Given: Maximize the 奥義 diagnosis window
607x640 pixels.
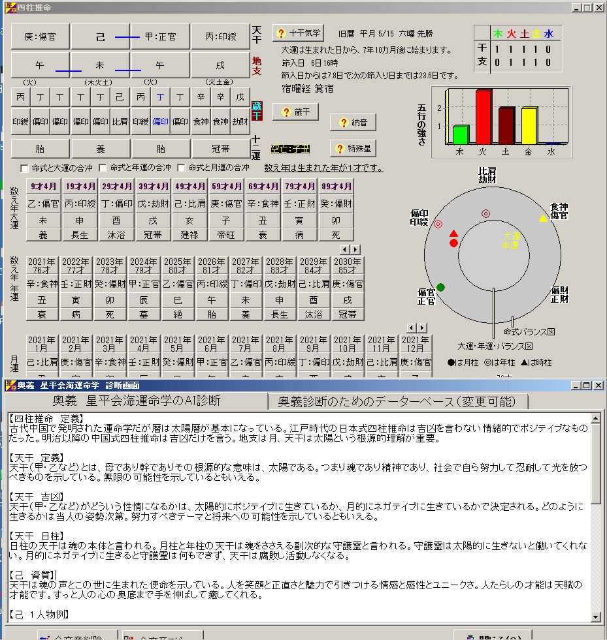Looking at the screenshot, I should [587, 386].
